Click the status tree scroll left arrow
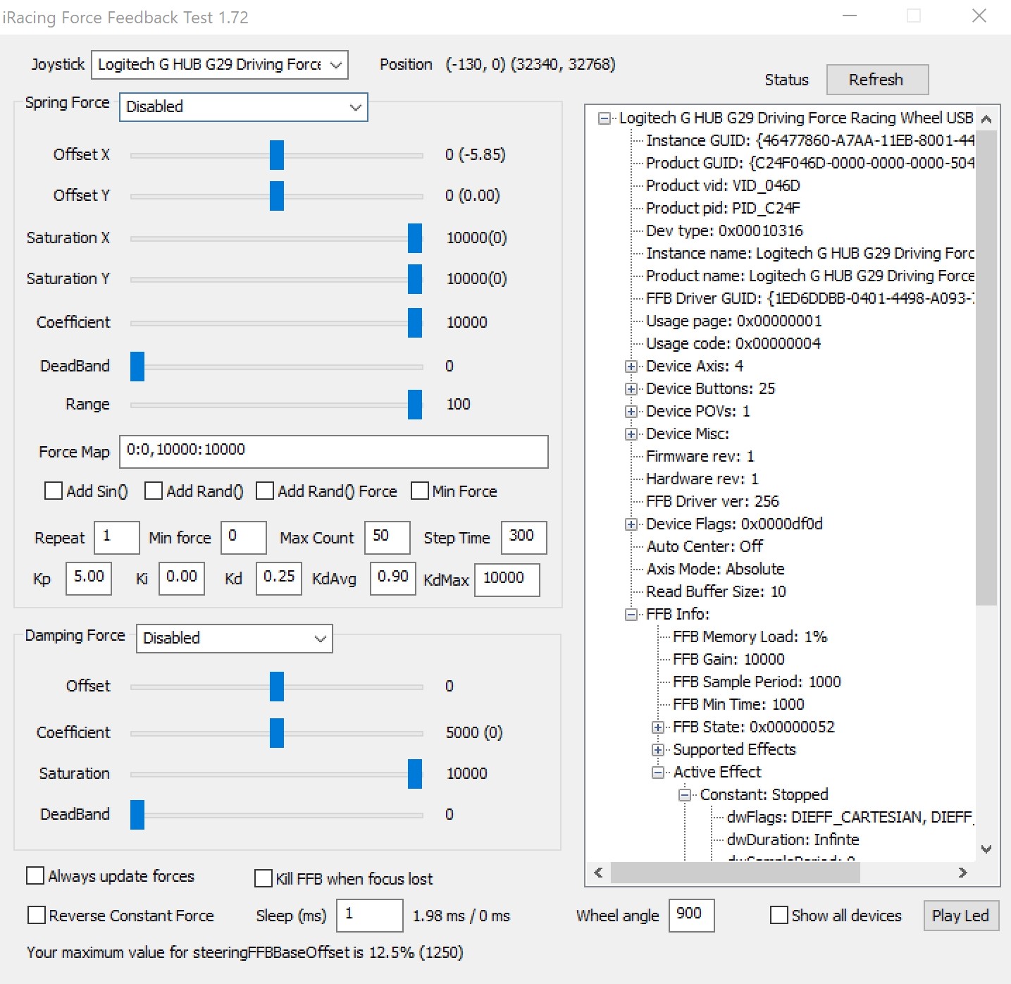Image resolution: width=1011 pixels, height=984 pixels. (x=598, y=873)
